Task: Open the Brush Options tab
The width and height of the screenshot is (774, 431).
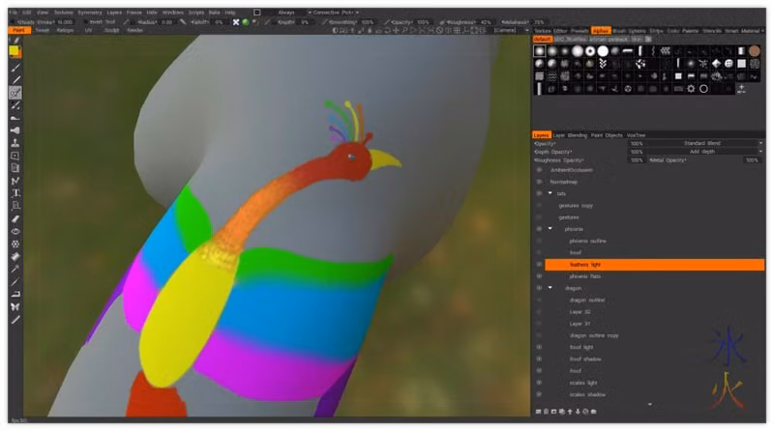Action: [x=630, y=31]
